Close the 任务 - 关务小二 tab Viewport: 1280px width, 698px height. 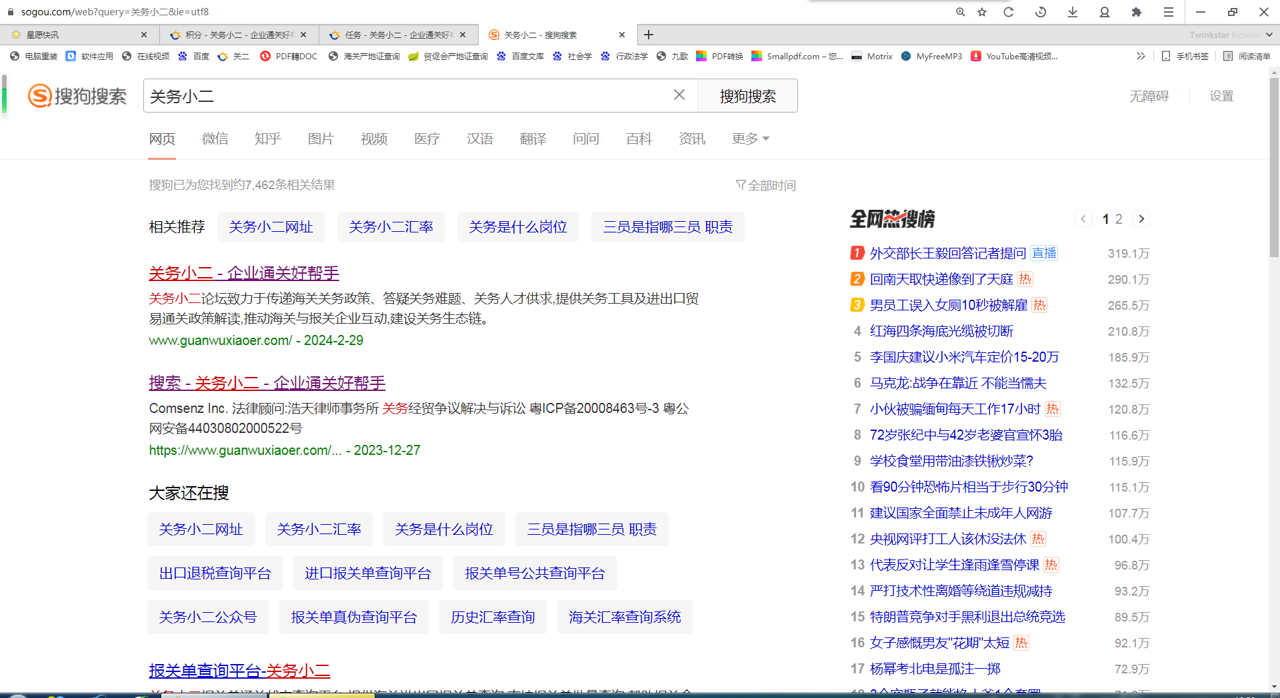click(x=463, y=35)
